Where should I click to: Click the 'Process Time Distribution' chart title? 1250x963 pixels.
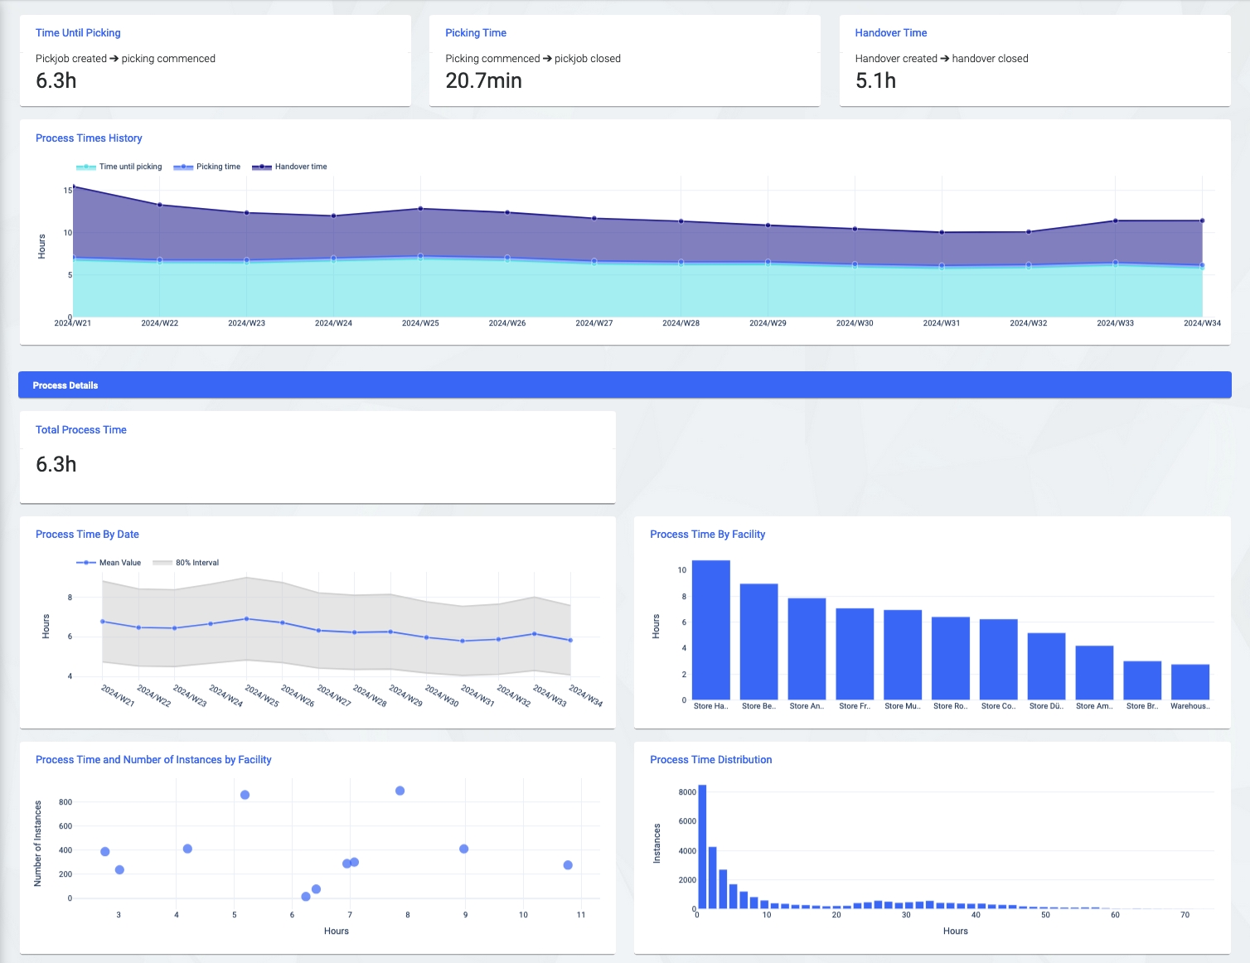coord(710,760)
